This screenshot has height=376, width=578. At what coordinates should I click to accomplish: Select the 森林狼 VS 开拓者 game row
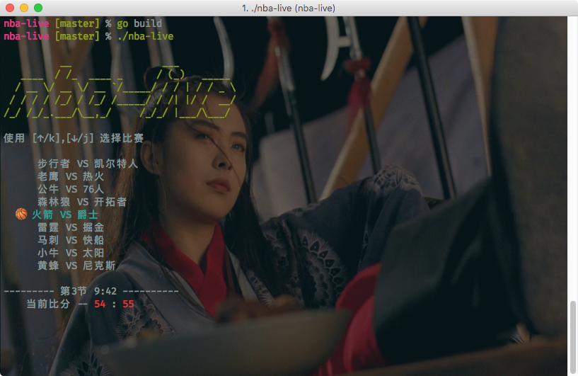tap(82, 202)
